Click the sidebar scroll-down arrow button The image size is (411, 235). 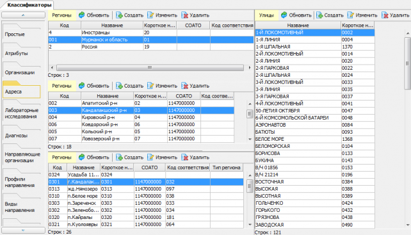(x=23, y=231)
